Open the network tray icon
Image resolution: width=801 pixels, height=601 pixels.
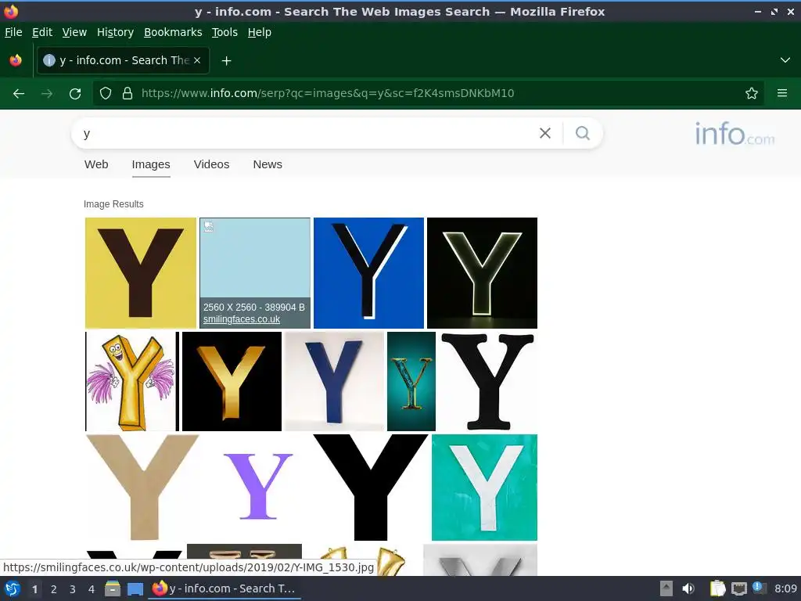pyautogui.click(x=738, y=588)
